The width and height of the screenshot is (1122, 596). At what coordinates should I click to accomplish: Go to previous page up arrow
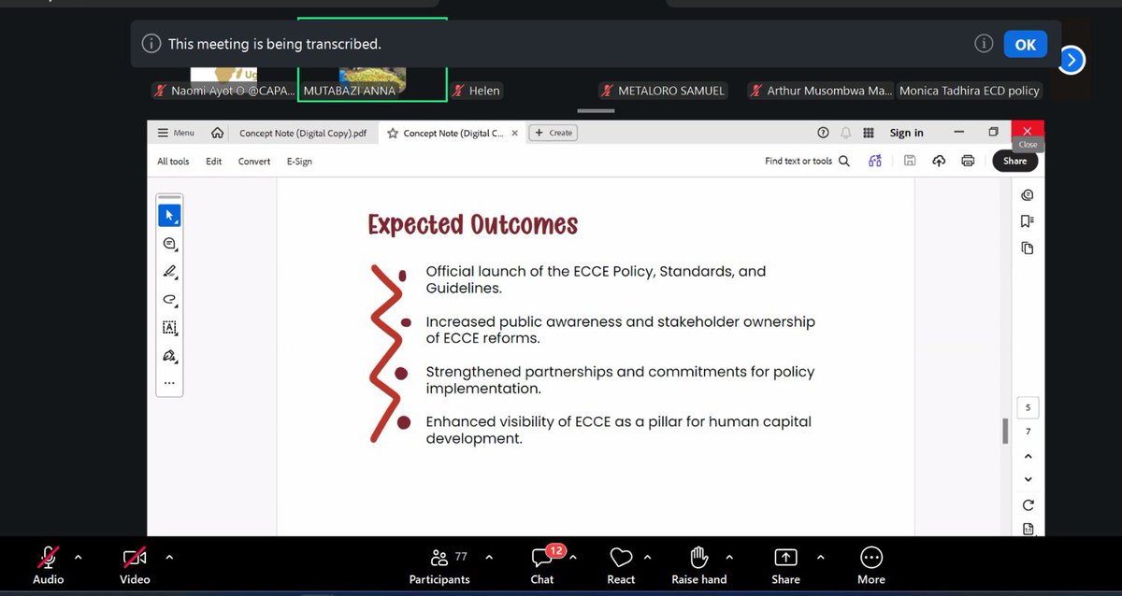click(1028, 456)
